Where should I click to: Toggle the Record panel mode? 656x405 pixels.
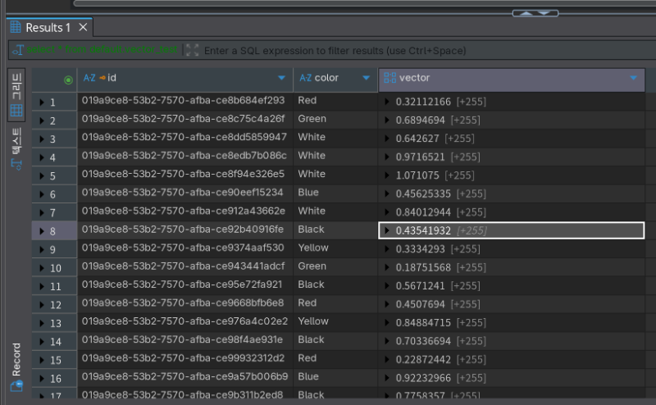pyautogui.click(x=16, y=368)
